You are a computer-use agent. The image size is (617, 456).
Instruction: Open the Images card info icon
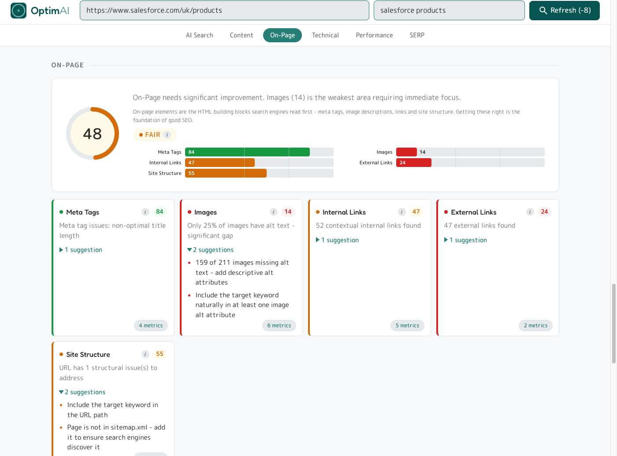point(274,212)
